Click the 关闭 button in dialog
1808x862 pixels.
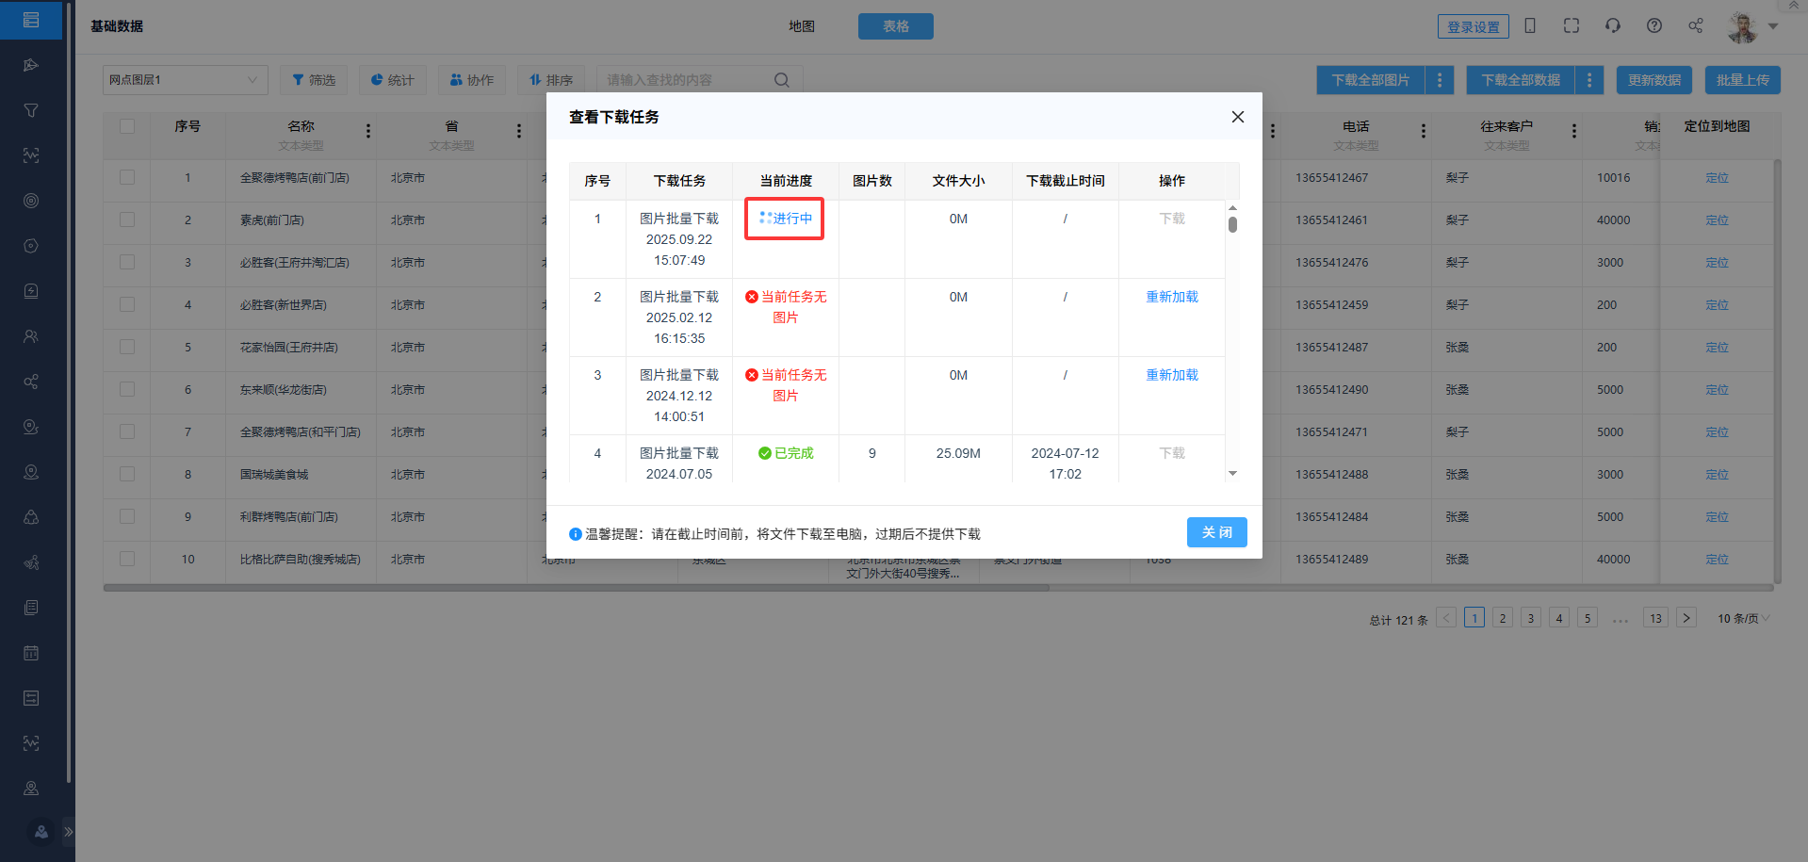1216,532
